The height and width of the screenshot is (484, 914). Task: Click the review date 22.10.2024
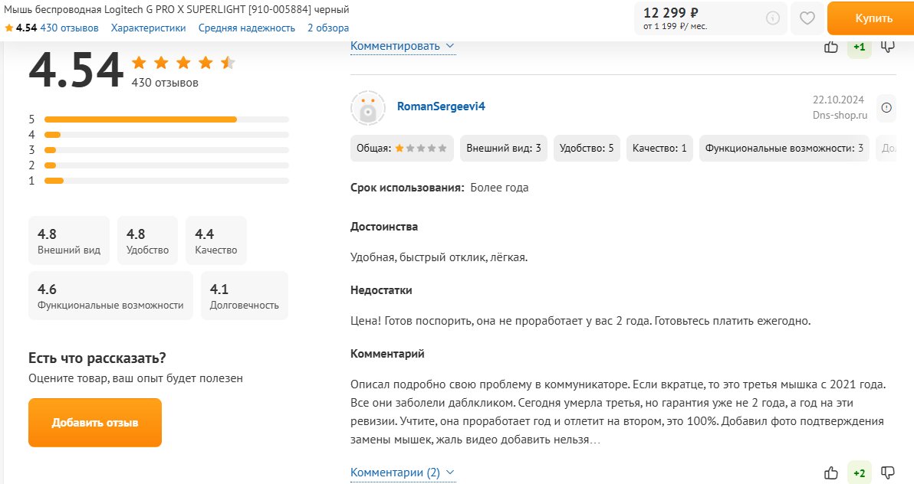[x=838, y=100]
